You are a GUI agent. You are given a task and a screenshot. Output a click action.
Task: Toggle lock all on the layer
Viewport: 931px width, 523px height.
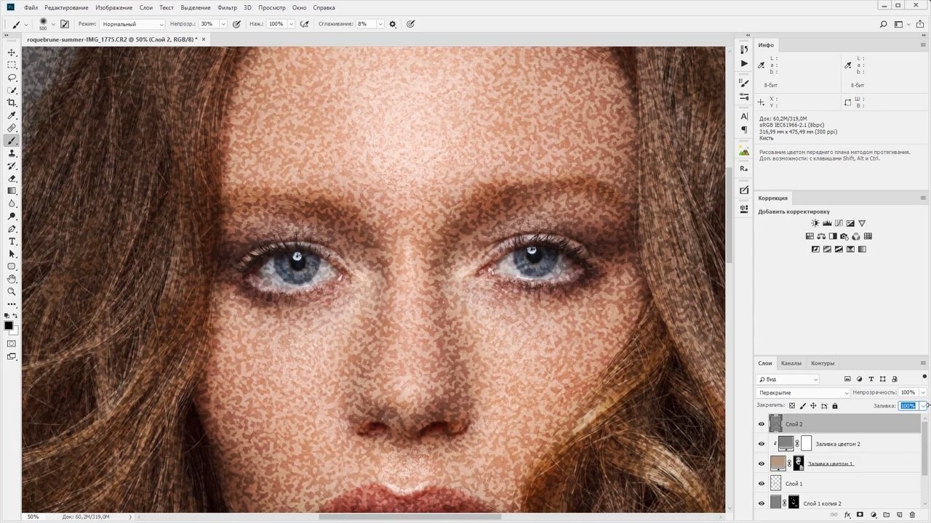pyautogui.click(x=835, y=406)
